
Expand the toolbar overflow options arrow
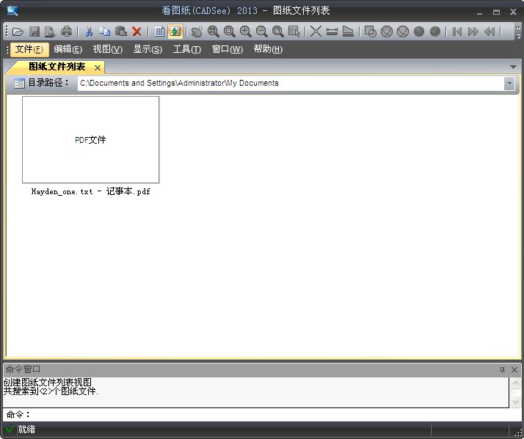(518, 32)
